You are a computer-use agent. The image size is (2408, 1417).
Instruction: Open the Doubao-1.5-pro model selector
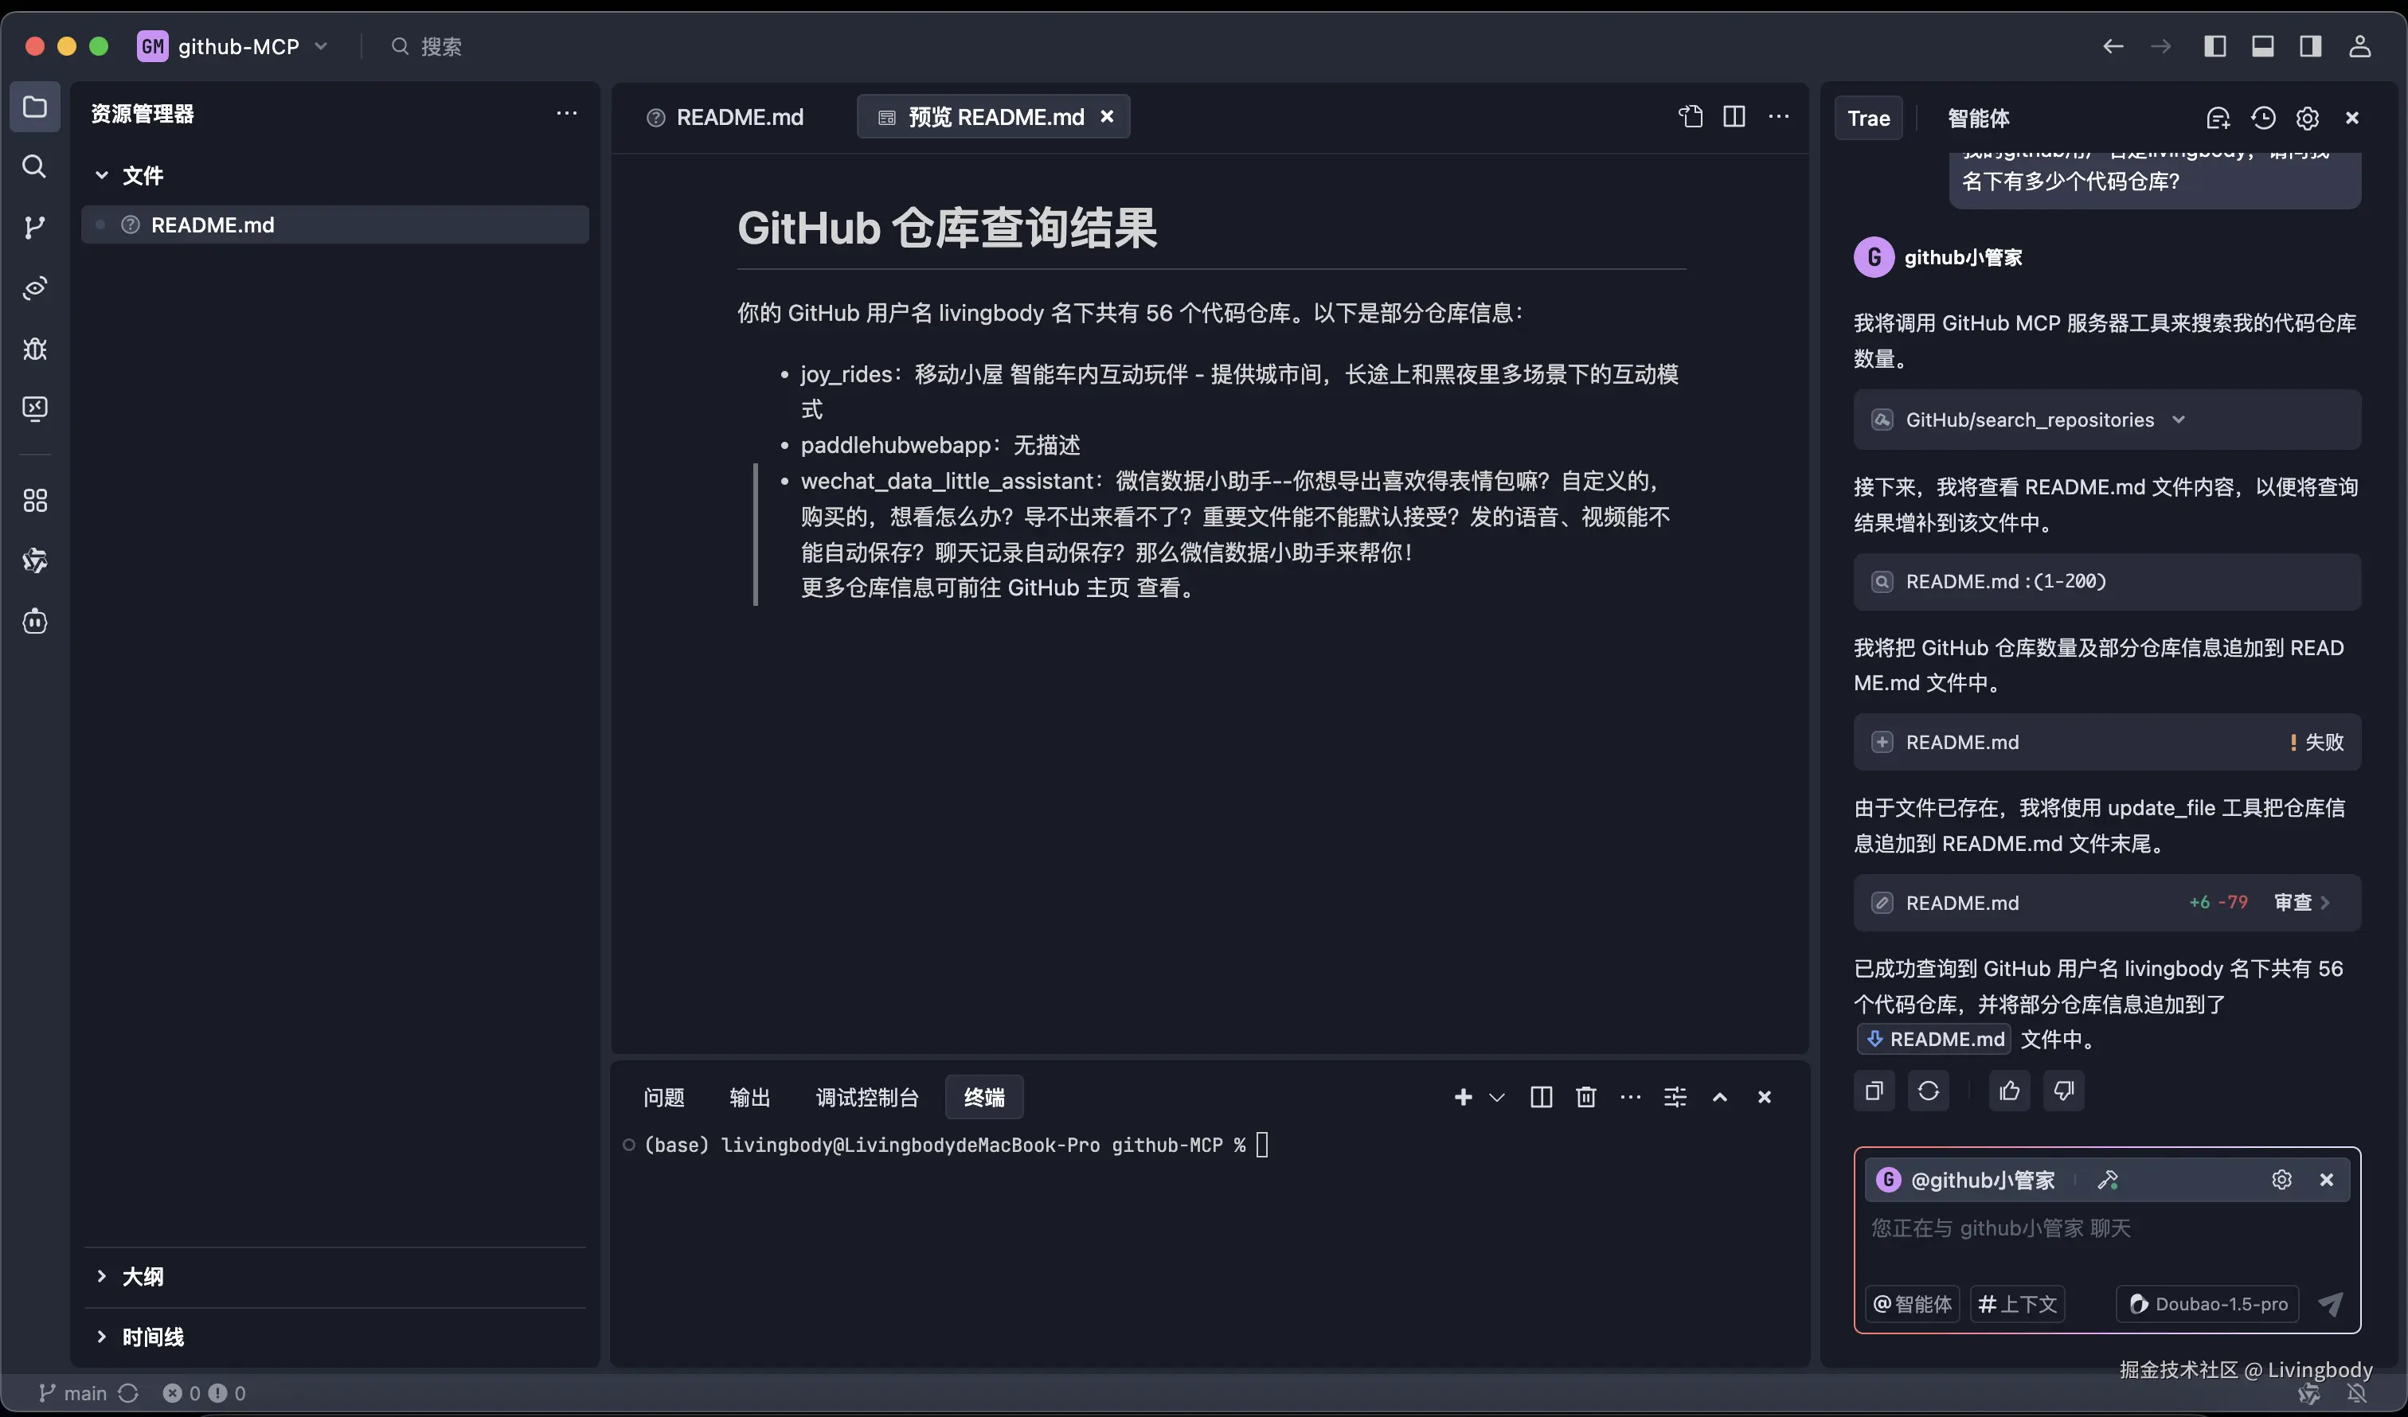tap(2207, 1303)
